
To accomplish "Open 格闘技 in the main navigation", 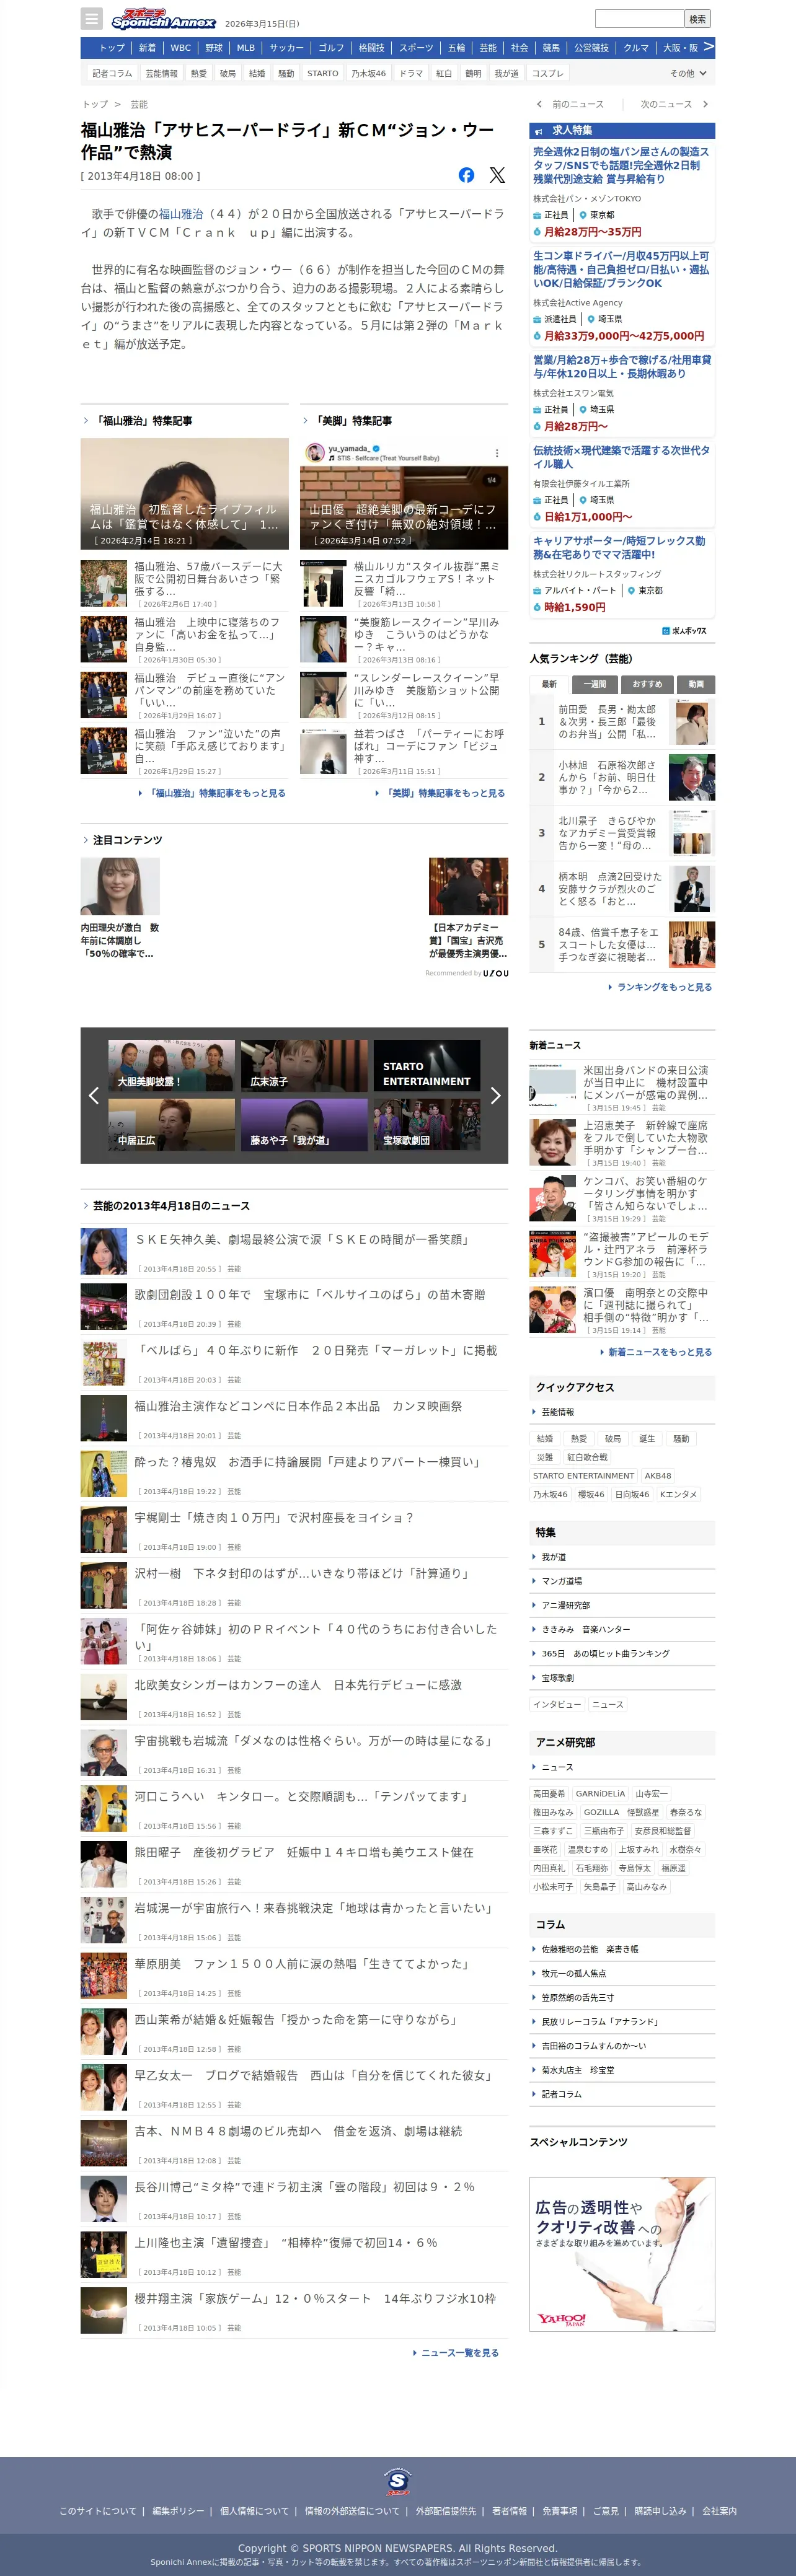I will pyautogui.click(x=371, y=48).
